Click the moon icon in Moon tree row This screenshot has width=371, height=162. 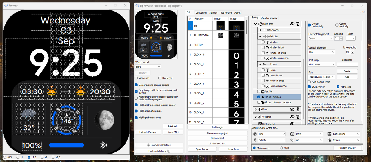pyautogui.click(x=260, y=109)
